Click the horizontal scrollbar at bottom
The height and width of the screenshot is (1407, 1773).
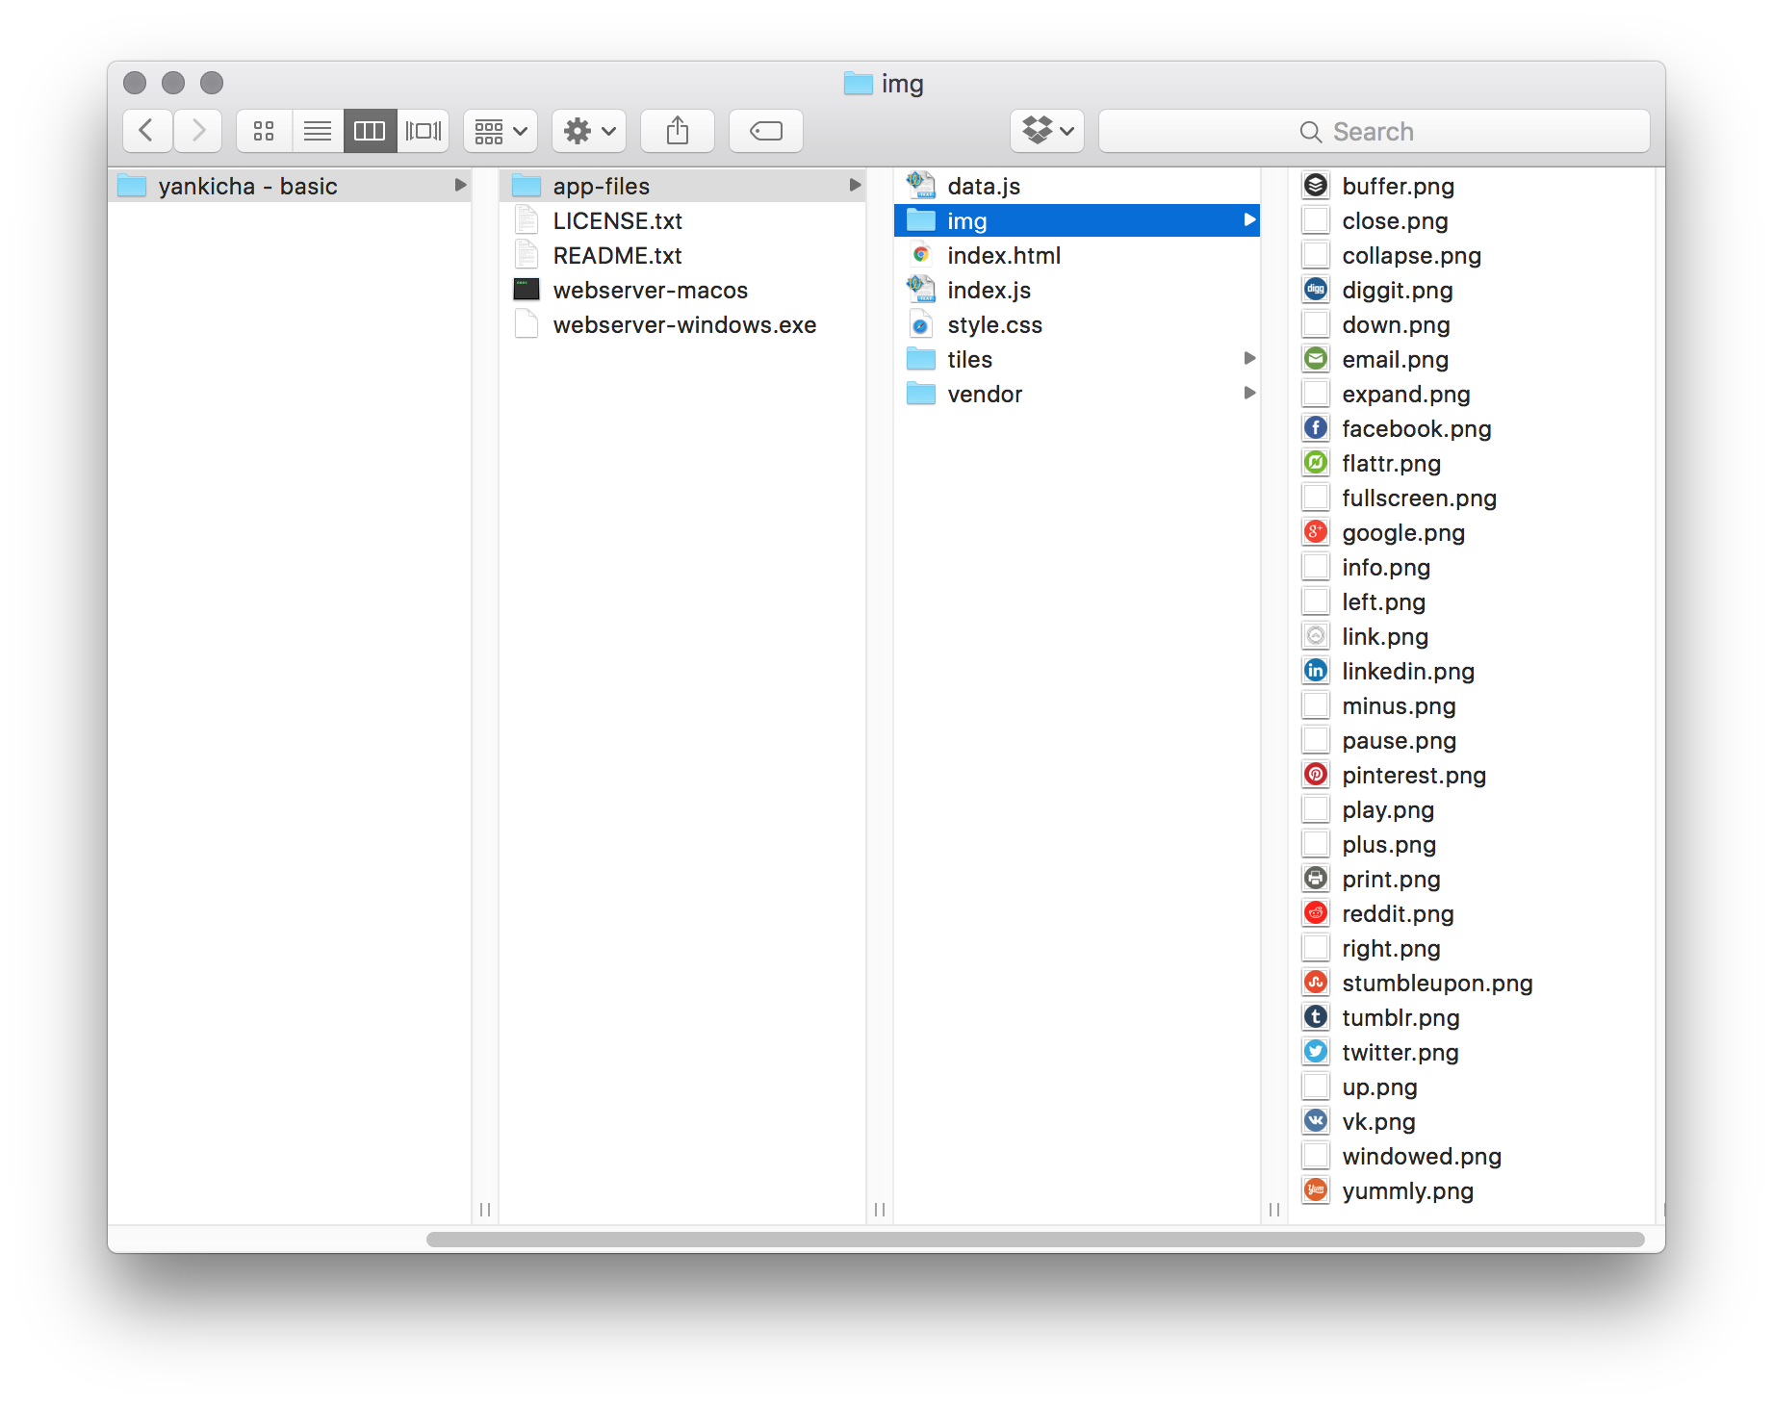(1035, 1240)
